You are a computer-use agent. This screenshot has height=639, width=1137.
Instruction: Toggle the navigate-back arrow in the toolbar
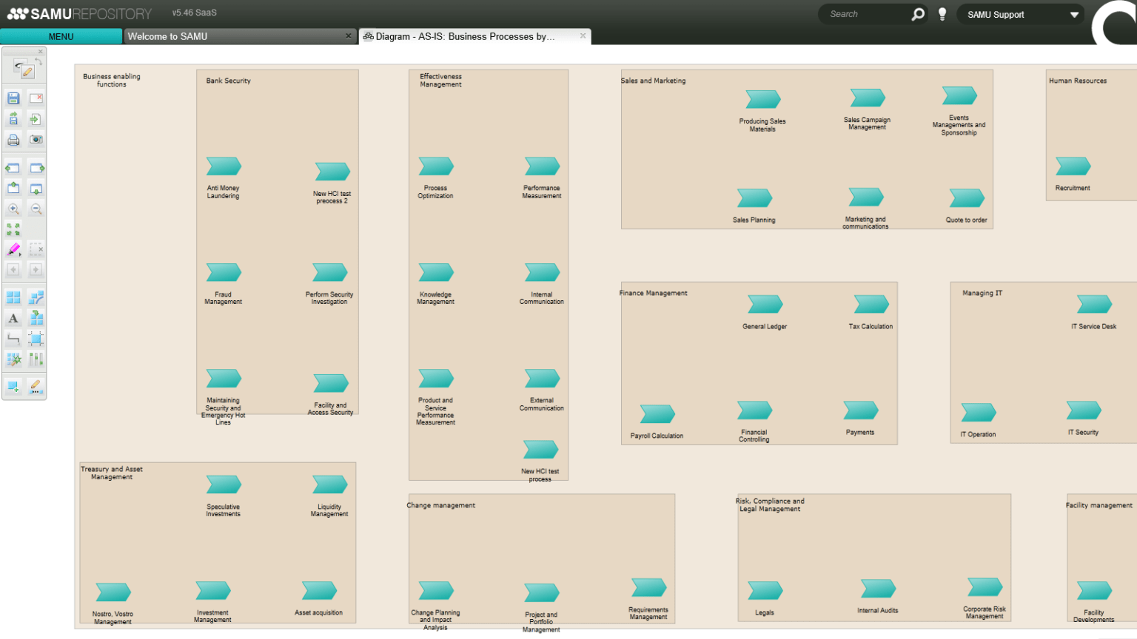(12, 270)
